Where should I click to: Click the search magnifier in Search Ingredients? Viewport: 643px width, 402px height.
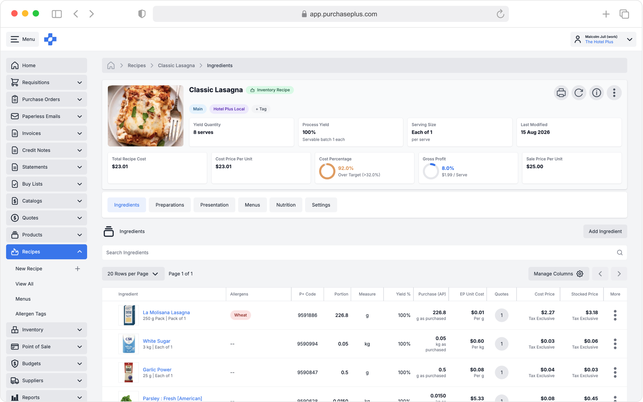point(620,252)
